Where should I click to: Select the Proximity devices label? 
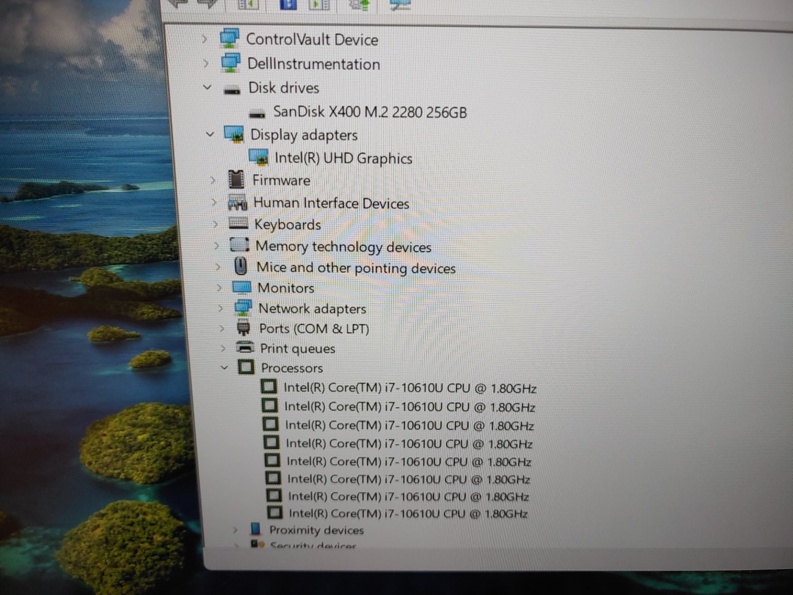(317, 530)
